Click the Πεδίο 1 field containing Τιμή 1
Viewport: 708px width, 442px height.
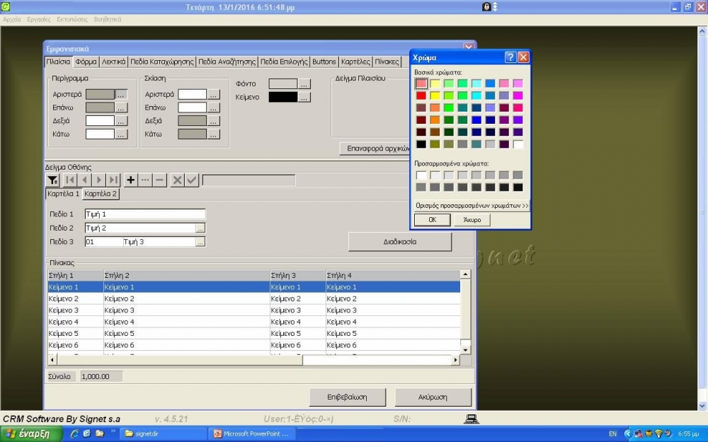pyautogui.click(x=145, y=214)
